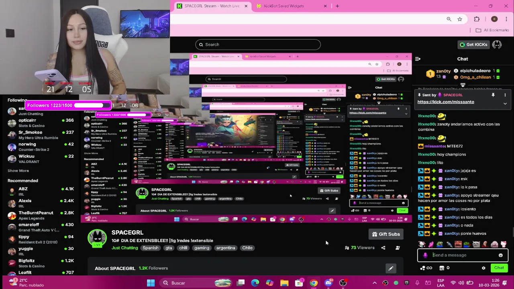Open the chat shop icon

(x=442, y=268)
